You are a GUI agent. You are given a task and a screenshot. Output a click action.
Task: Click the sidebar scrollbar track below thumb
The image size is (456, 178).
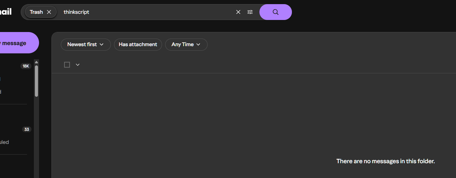coord(36,138)
